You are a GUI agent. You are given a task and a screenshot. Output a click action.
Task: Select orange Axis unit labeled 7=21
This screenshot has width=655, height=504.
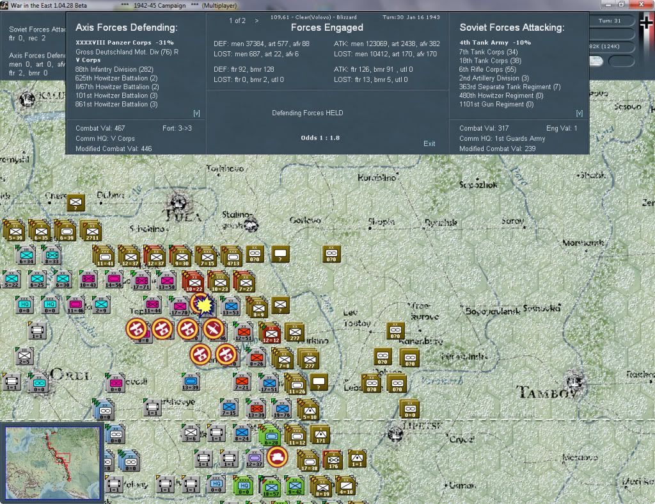click(x=242, y=382)
